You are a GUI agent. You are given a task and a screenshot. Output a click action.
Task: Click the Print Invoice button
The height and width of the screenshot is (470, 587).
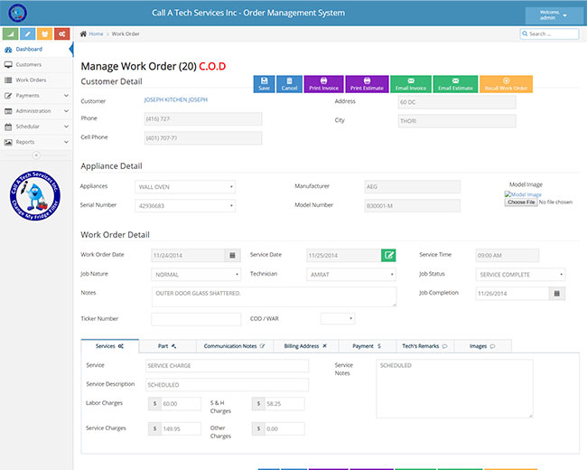point(322,84)
